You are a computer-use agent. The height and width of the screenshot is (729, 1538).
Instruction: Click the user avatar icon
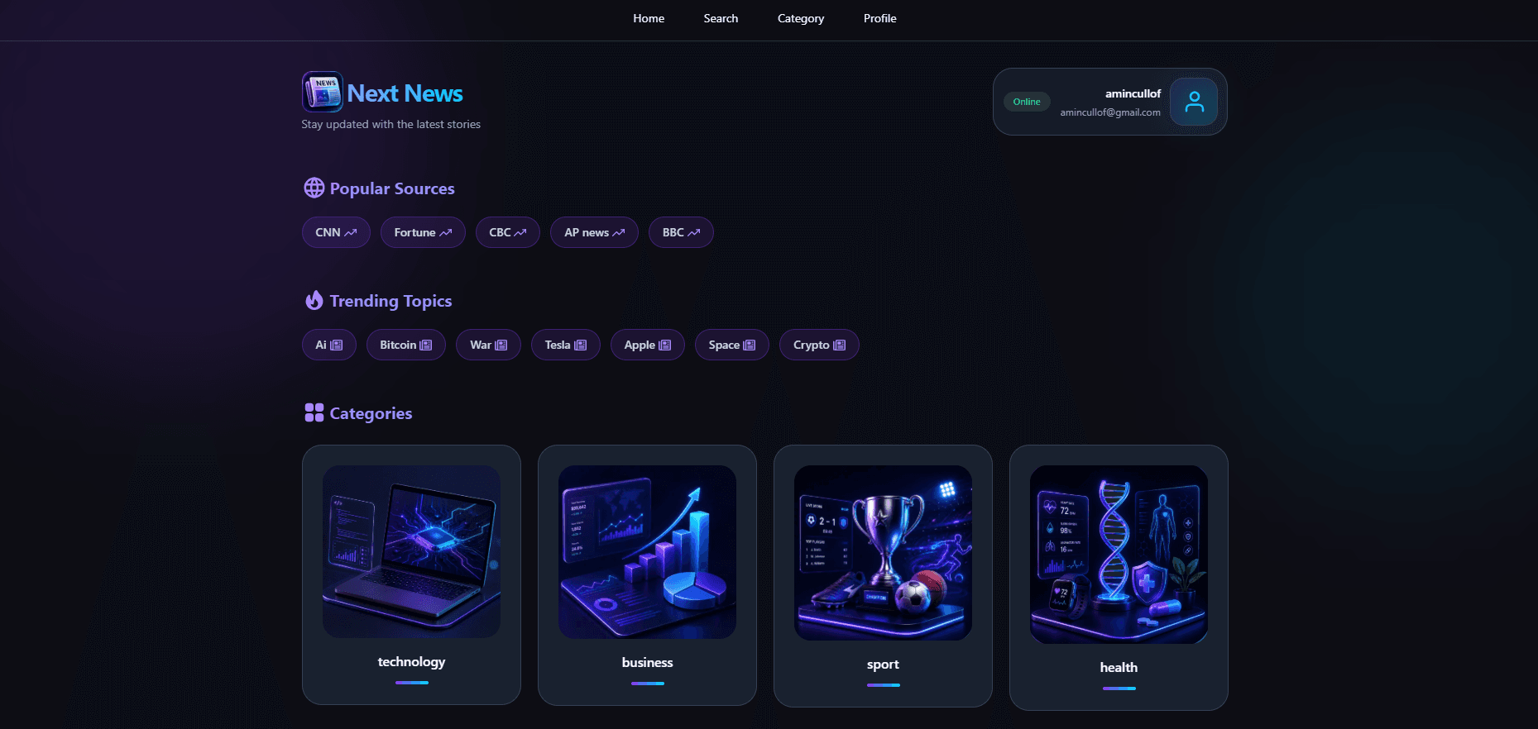[x=1194, y=102]
